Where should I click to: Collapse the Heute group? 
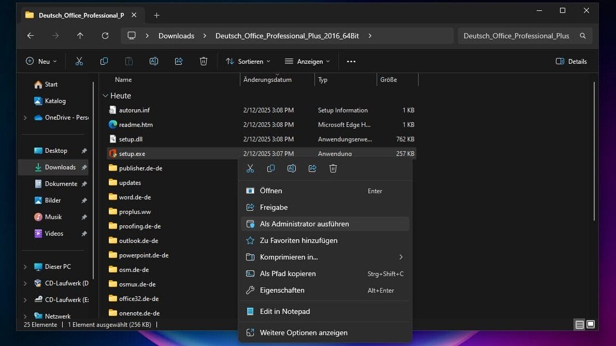[106, 96]
